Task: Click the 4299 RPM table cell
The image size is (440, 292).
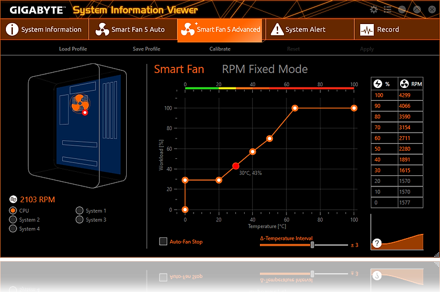Action: point(410,95)
